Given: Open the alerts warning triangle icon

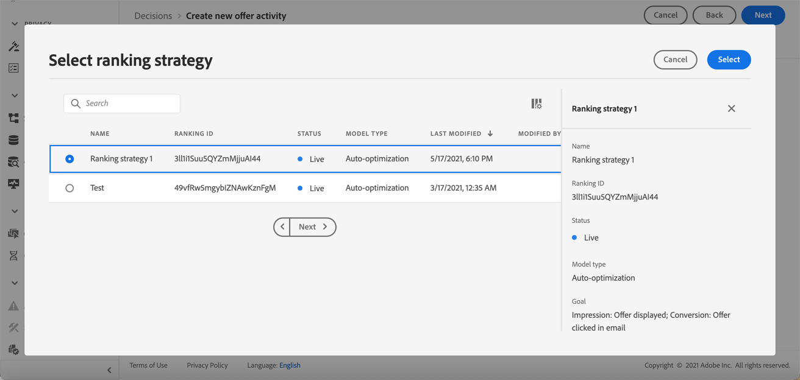Looking at the screenshot, I should click(13, 306).
